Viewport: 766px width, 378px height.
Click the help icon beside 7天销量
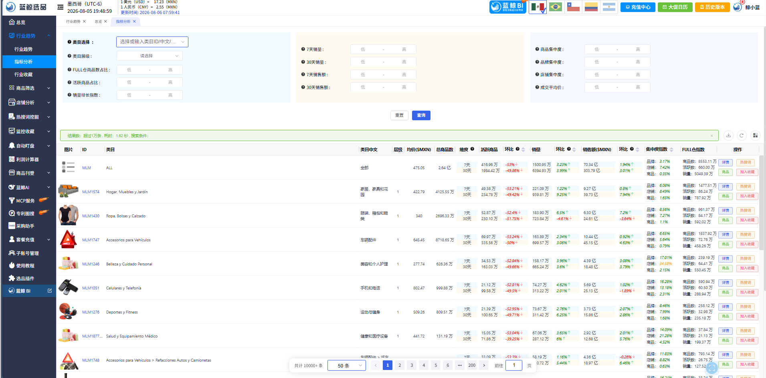pos(303,49)
